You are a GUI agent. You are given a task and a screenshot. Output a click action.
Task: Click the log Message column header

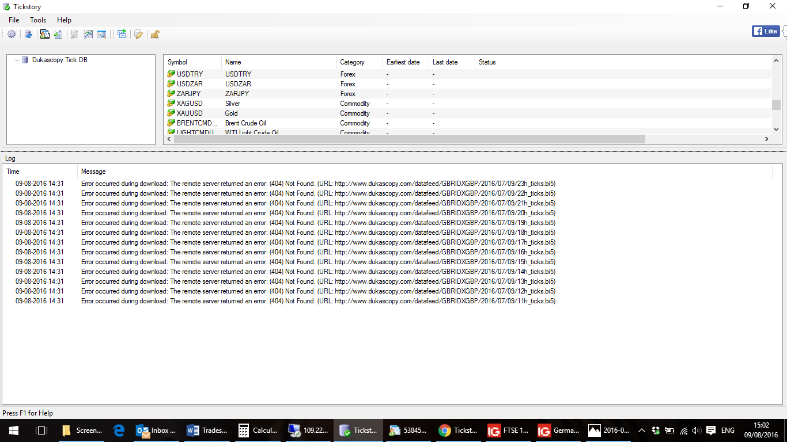coord(425,172)
